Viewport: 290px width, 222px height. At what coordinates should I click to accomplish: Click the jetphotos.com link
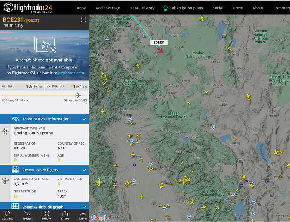tap(71, 73)
